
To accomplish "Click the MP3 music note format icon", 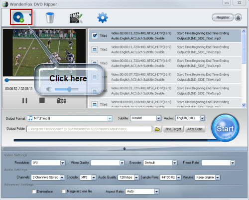I will click(x=30, y=118).
